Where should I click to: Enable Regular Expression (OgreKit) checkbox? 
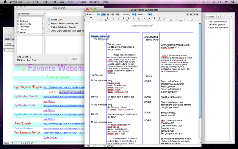click(49, 23)
